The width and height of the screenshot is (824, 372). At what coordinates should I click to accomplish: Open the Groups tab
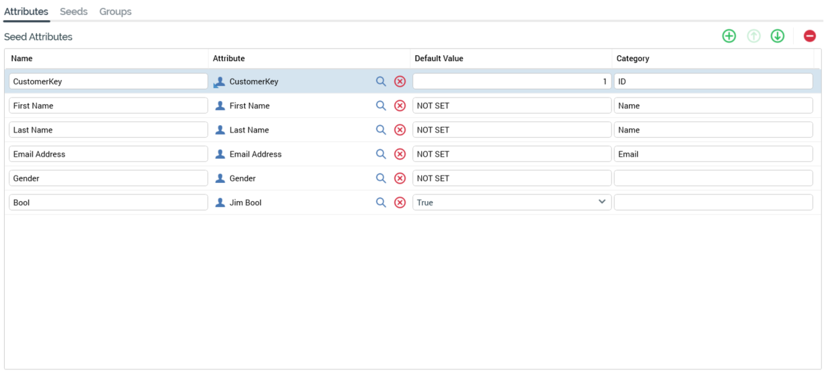(115, 11)
